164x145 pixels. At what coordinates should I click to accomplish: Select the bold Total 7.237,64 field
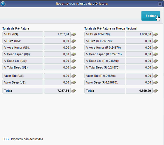pyautogui.click(x=57, y=91)
